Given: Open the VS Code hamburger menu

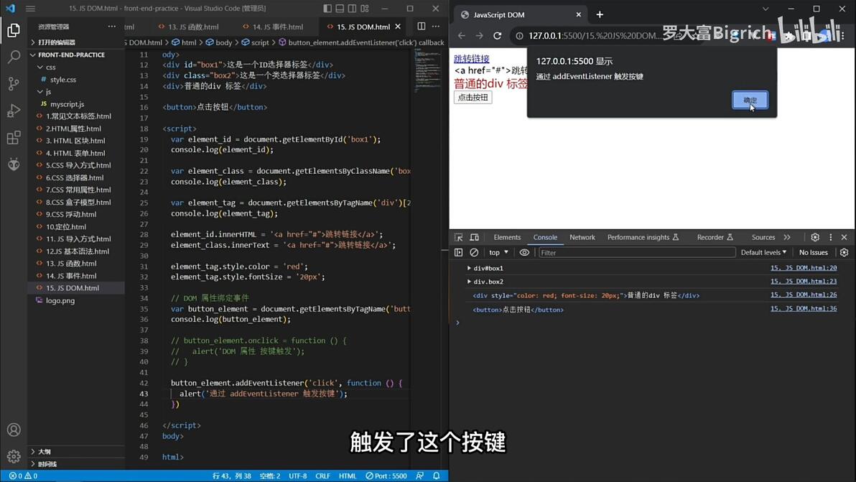Looking at the screenshot, I should tap(31, 9).
